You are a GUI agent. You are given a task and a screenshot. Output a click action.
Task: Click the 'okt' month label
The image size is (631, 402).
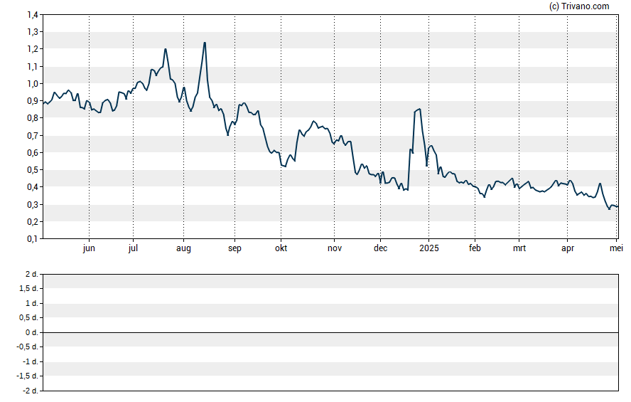coord(281,248)
